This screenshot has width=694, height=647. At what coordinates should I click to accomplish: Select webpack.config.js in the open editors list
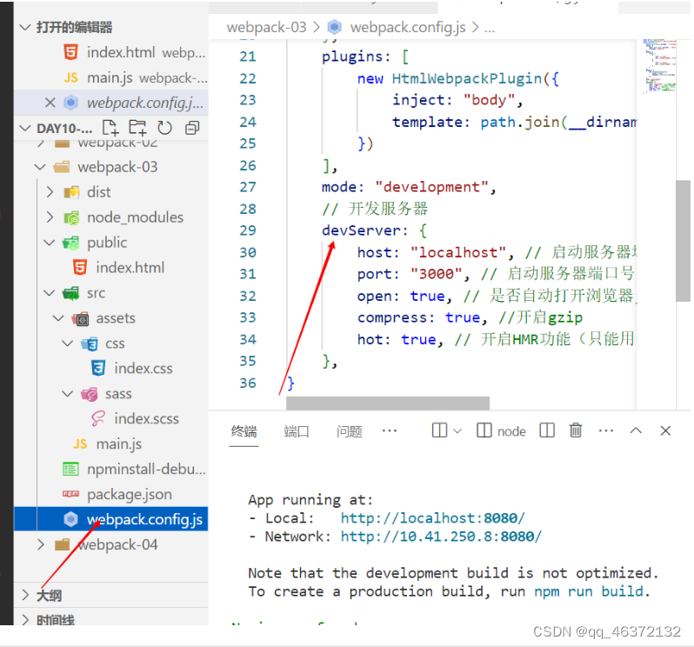110,103
